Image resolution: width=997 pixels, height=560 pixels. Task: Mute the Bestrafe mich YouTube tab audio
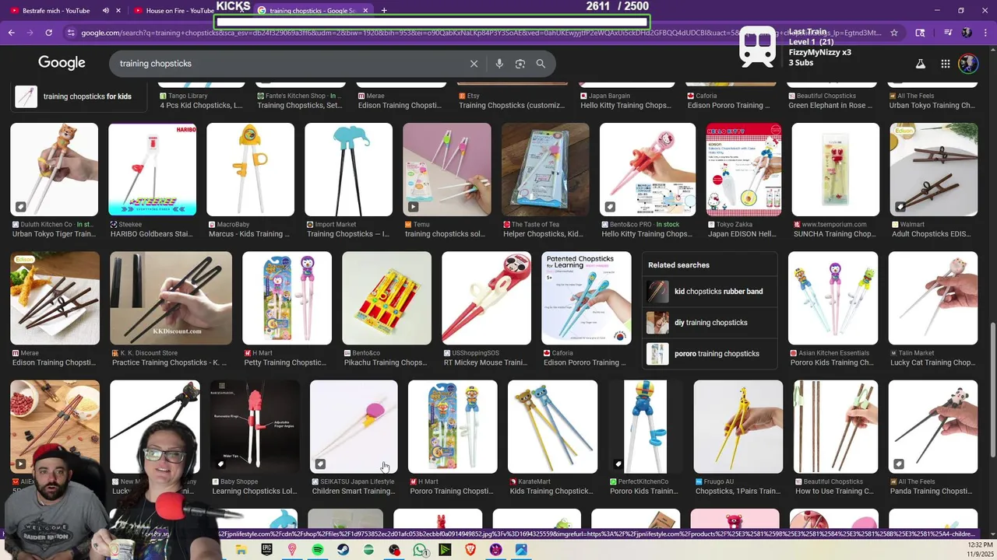(106, 10)
